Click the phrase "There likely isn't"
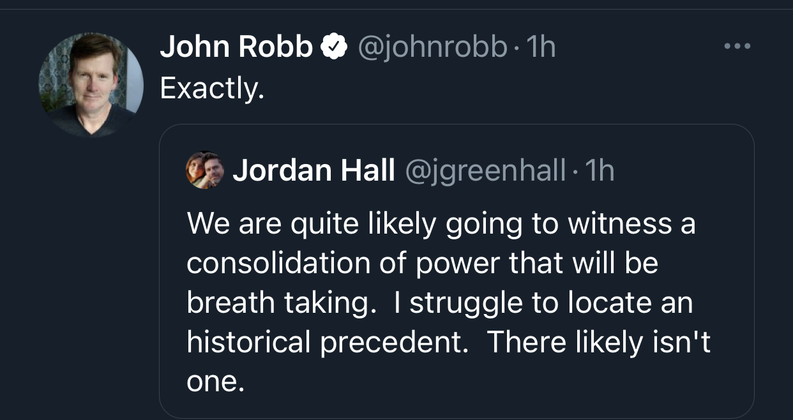Screen dimensions: 793x420 click(598, 343)
